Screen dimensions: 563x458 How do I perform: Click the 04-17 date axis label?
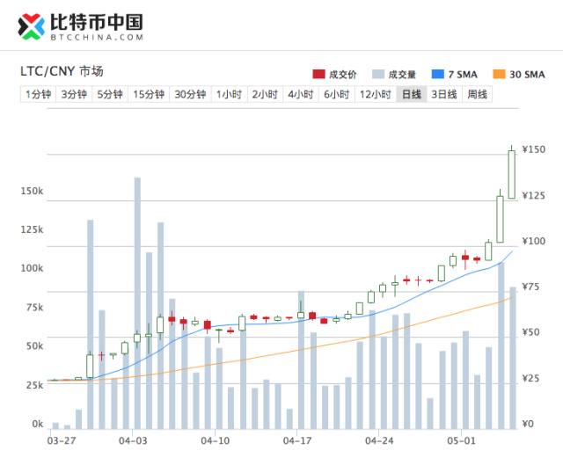tap(297, 440)
